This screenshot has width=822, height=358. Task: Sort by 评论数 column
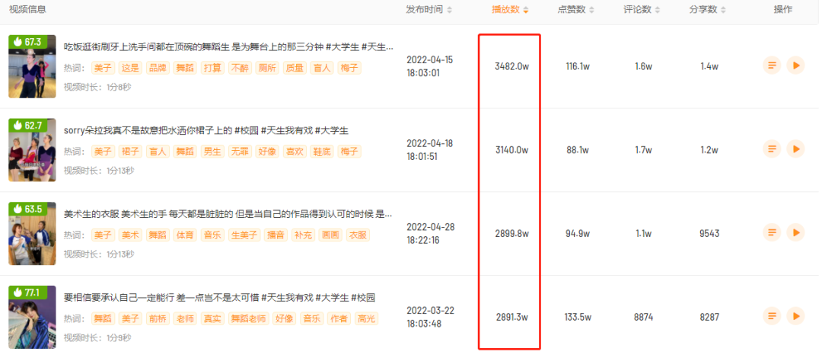coord(642,10)
